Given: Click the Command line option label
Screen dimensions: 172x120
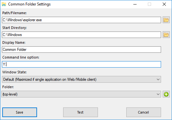Looking at the screenshot, I should pyautogui.click(x=21, y=57).
